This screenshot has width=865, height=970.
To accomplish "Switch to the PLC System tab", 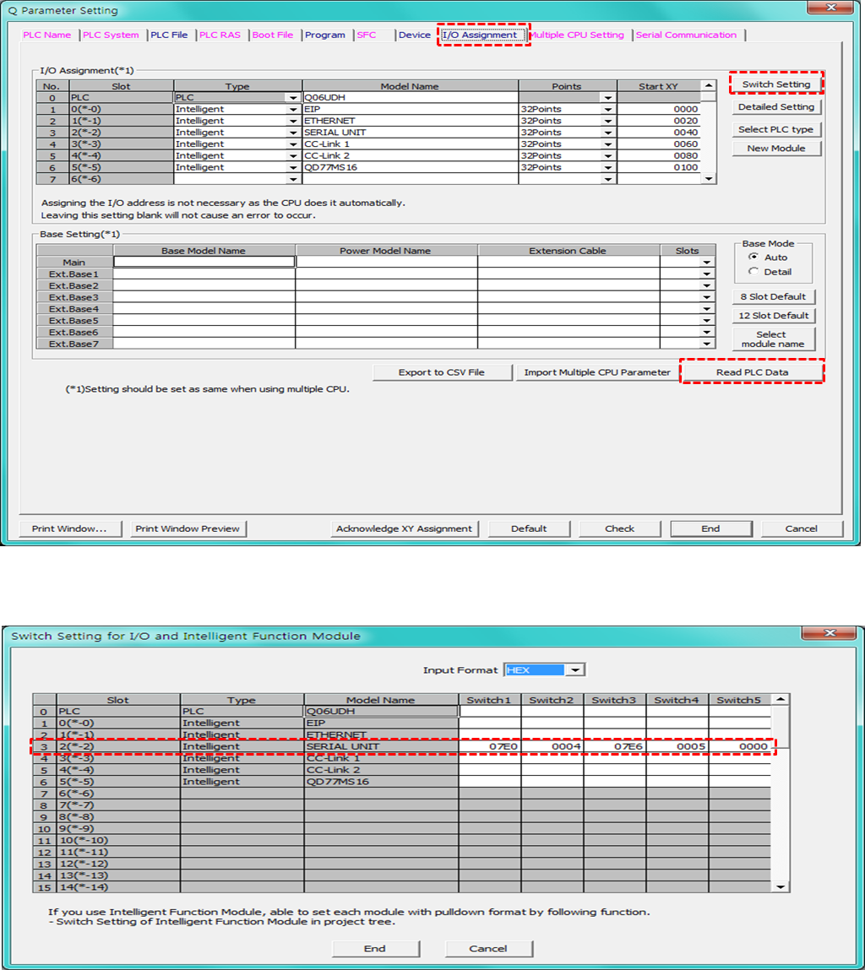I will click(111, 35).
